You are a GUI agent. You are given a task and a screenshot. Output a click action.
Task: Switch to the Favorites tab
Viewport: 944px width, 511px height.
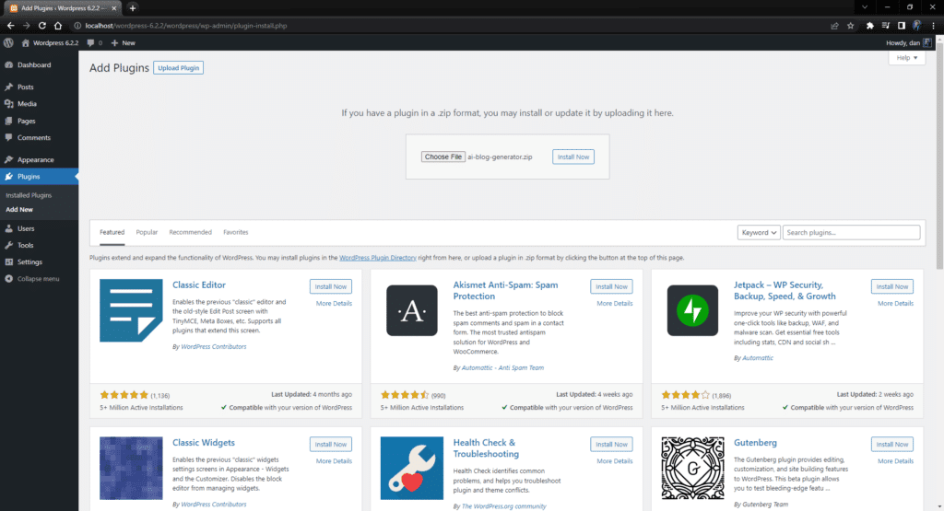point(235,232)
